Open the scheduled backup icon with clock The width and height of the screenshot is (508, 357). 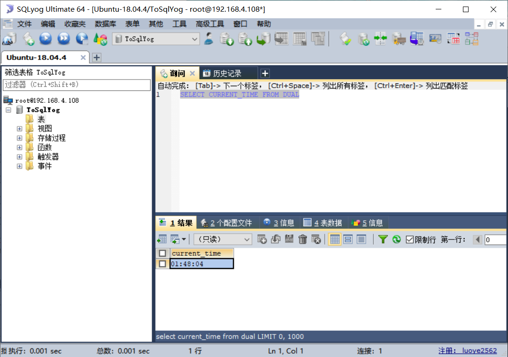(416, 39)
